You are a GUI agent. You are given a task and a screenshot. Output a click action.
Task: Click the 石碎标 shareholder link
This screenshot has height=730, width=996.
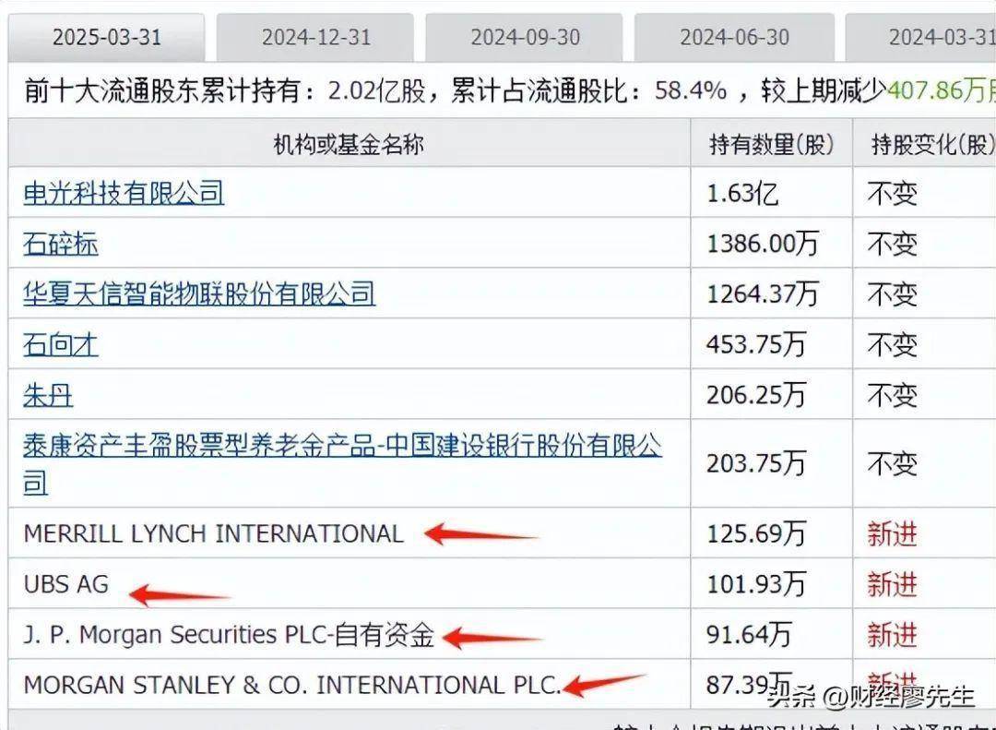[60, 244]
